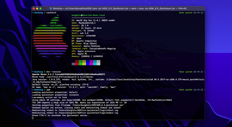The width and height of the screenshot is (232, 127).
Task: Click the "burgbits@Mack-the-Book.local" header
Action: (x=88, y=15)
